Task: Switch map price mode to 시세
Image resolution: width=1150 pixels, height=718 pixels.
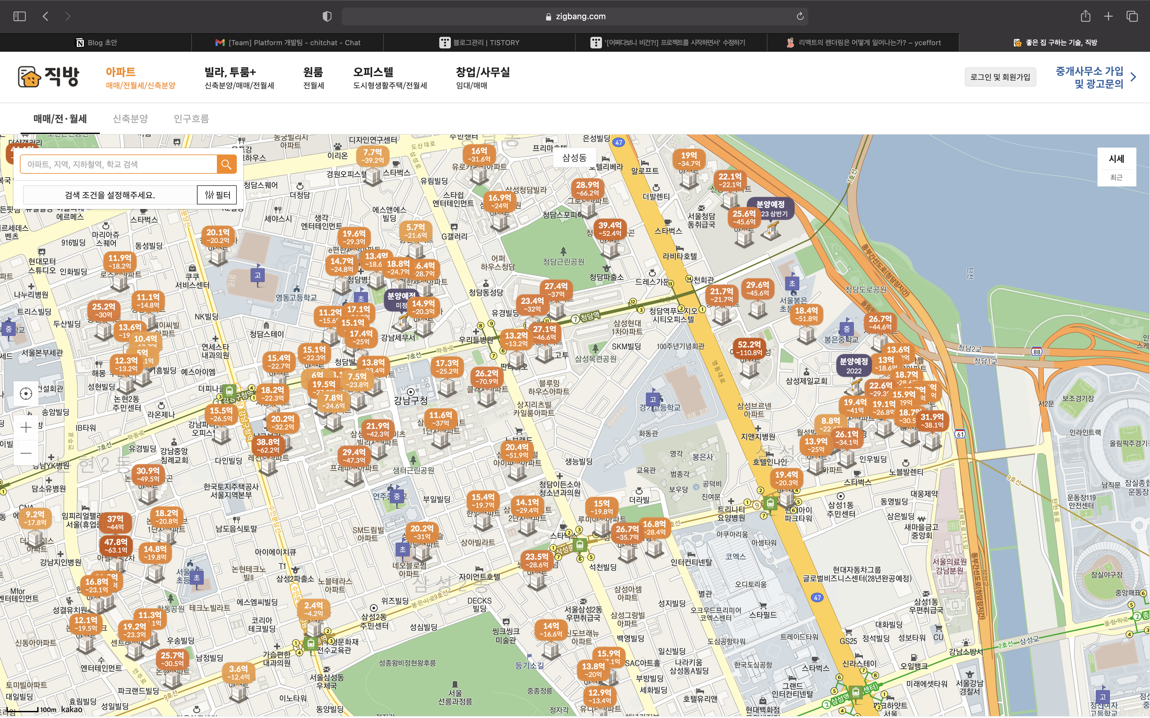Action: 1116,159
